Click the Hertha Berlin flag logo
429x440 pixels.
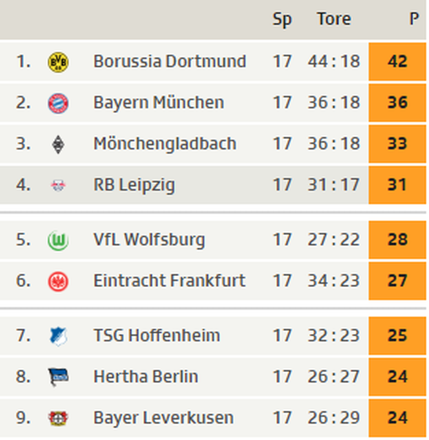pyautogui.click(x=58, y=377)
